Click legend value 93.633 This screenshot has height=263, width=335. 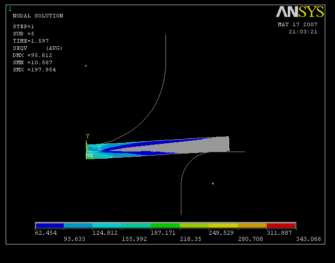click(75, 239)
